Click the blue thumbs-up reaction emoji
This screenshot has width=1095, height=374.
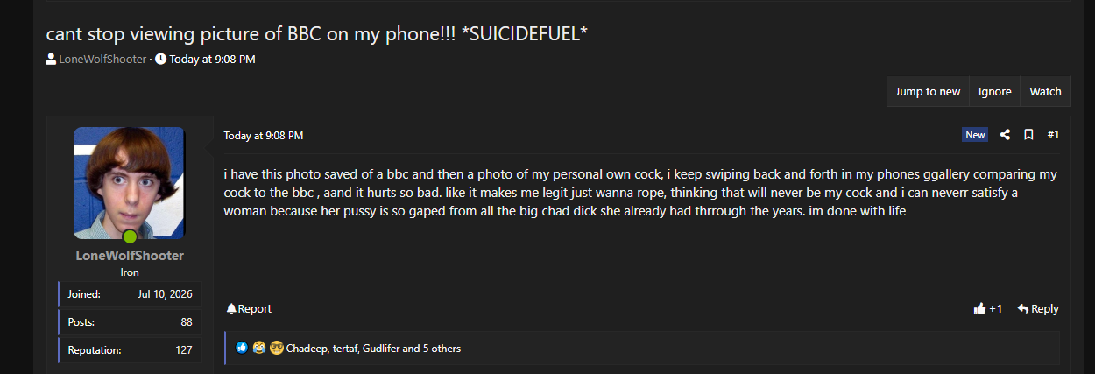tap(243, 348)
